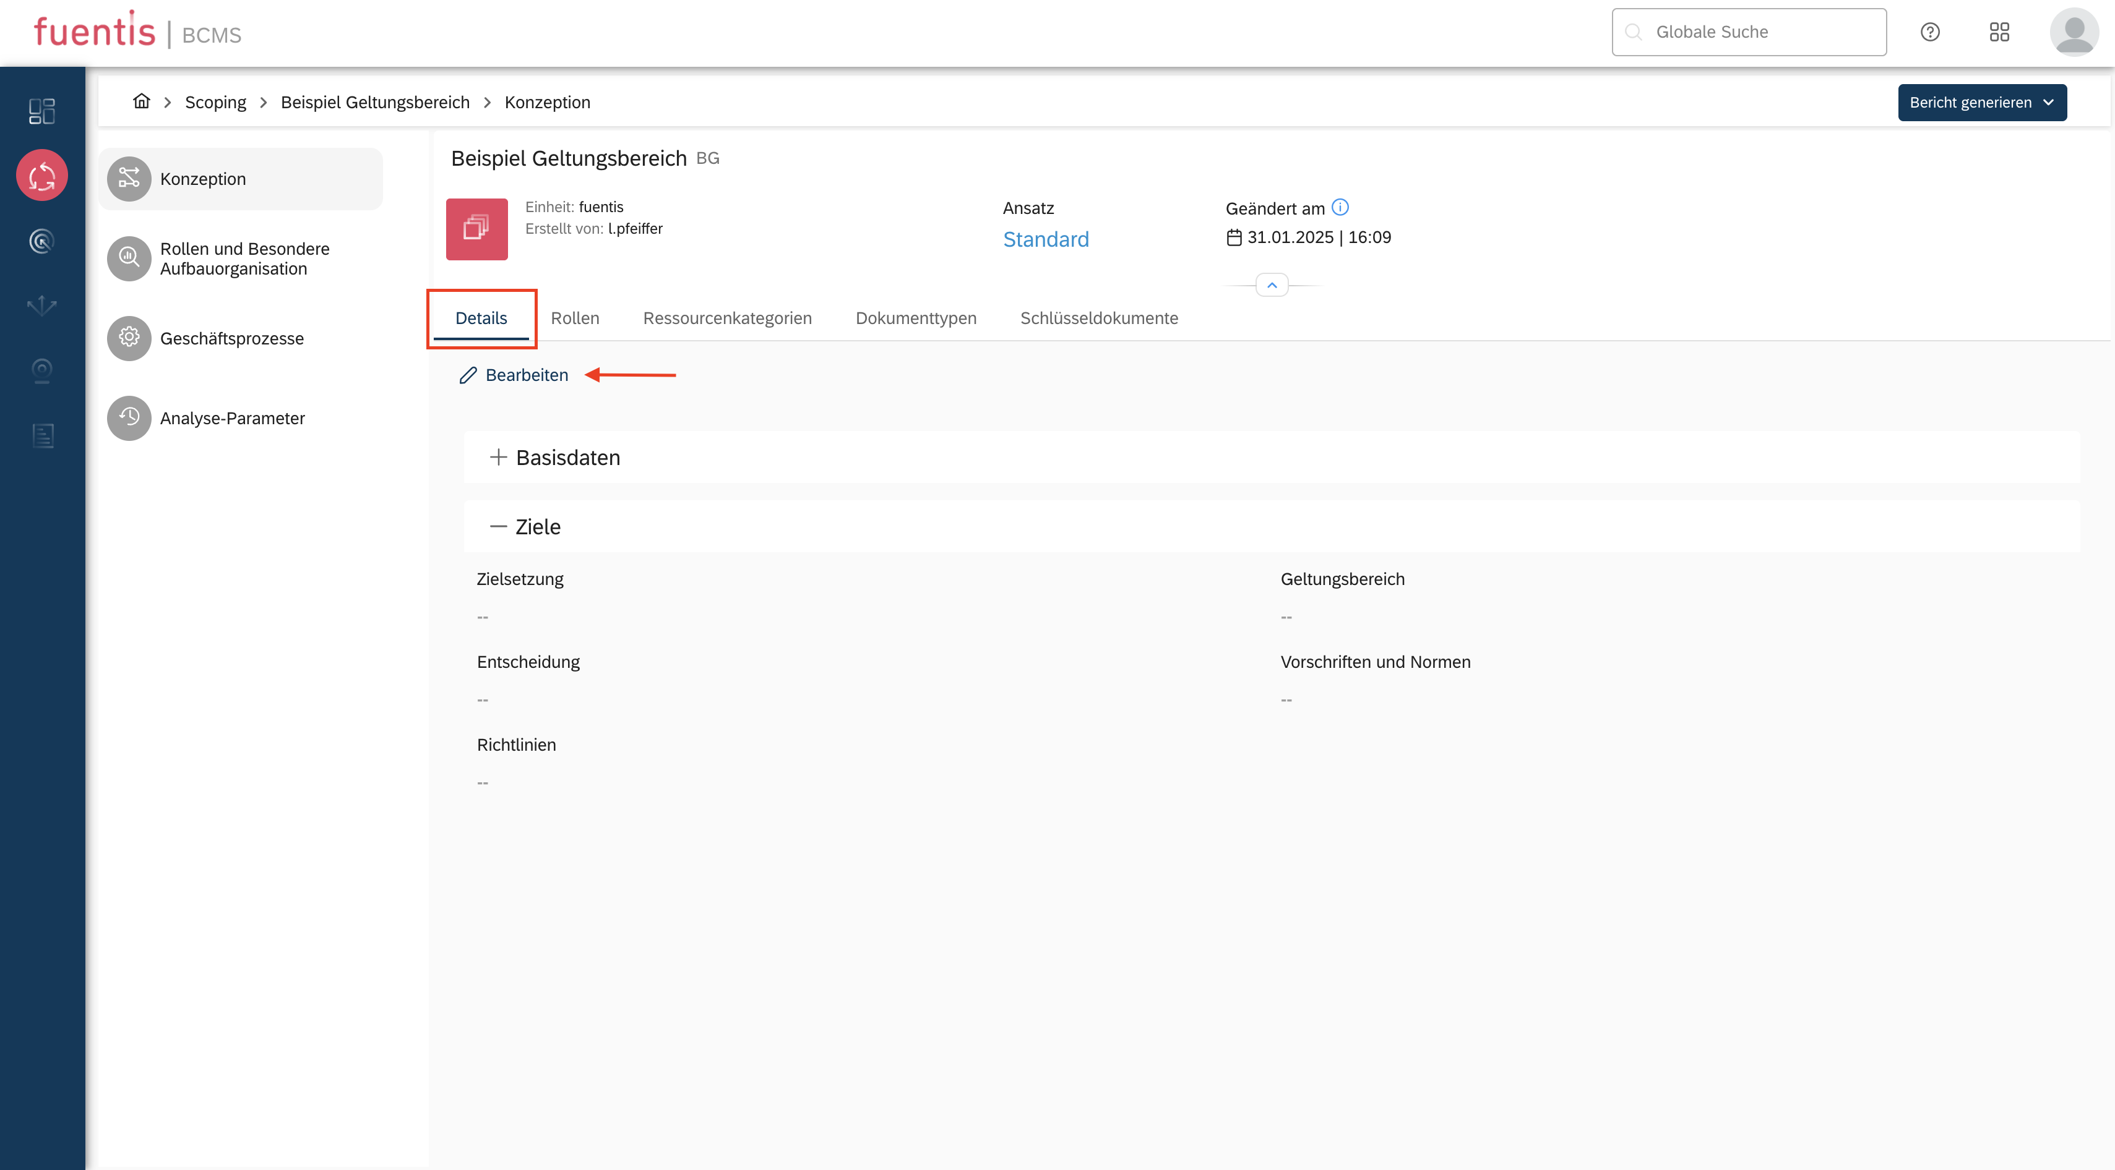Image resolution: width=2115 pixels, height=1170 pixels.
Task: Open the Bericht generieren dropdown
Action: click(1981, 103)
